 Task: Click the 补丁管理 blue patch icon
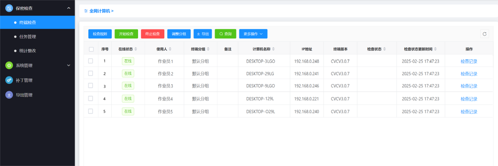pyautogui.click(x=9, y=80)
